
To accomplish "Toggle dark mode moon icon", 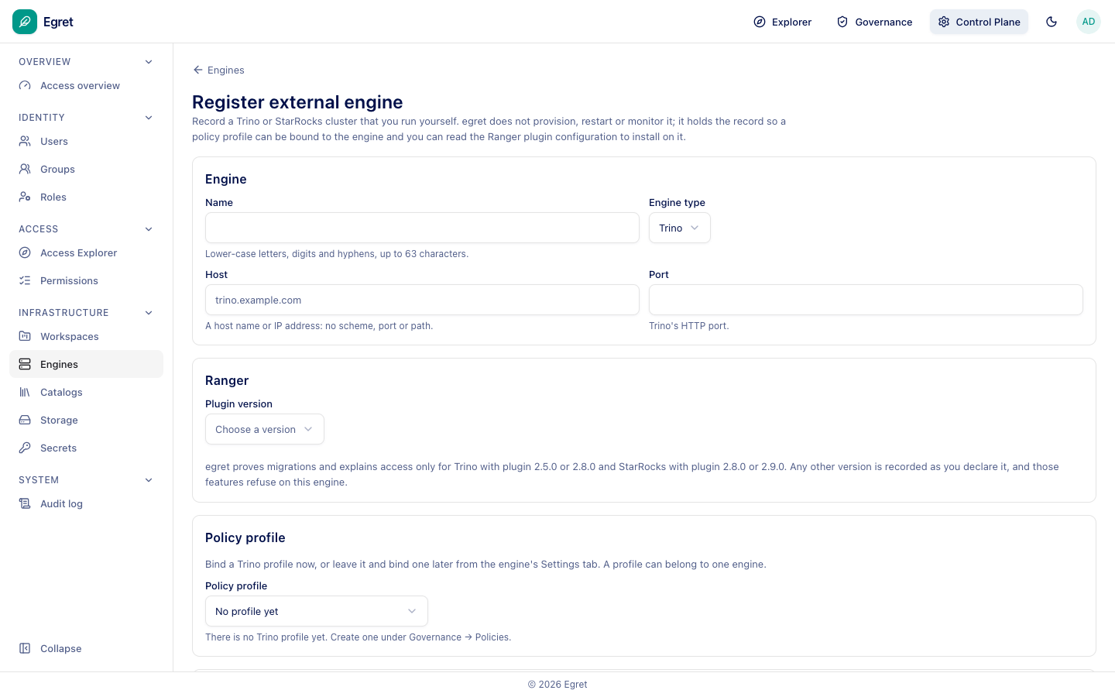I will [1052, 22].
